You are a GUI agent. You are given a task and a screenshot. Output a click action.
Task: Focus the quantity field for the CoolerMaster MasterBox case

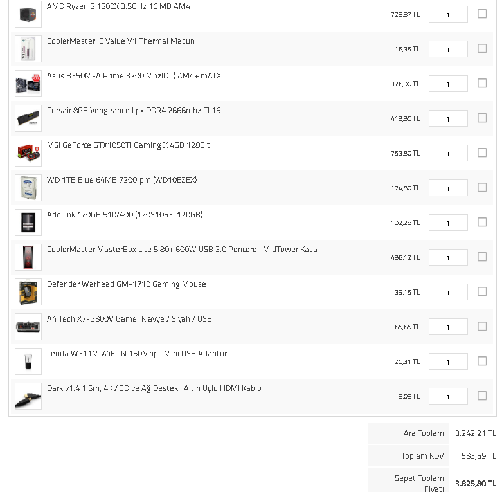pyautogui.click(x=448, y=257)
